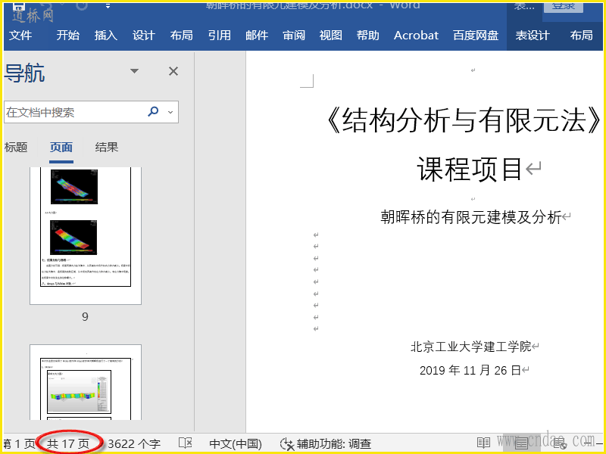This screenshot has height=454, width=606.
Task: Click the 共17页 page count
Action: pos(68,444)
